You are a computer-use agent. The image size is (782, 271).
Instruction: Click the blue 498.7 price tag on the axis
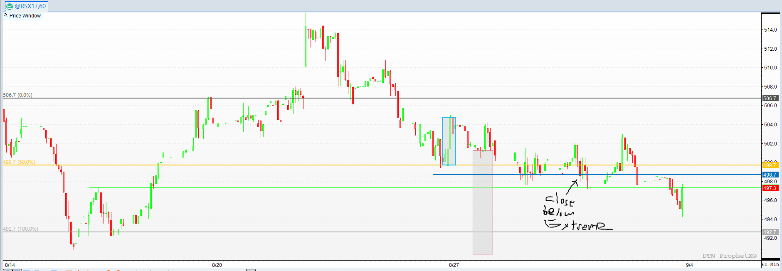click(770, 175)
